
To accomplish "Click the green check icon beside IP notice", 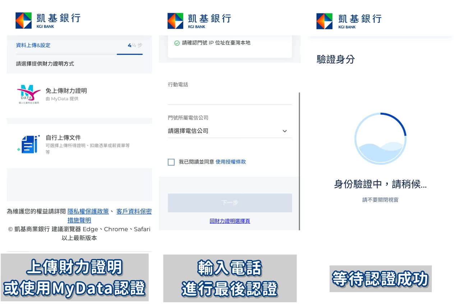I will pos(177,43).
